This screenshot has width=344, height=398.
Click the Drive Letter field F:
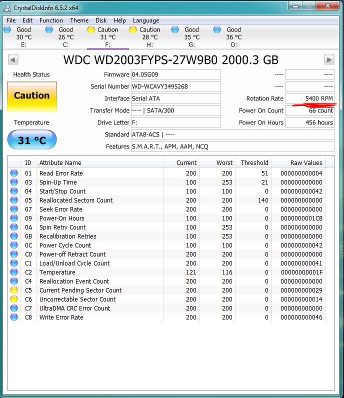click(175, 122)
